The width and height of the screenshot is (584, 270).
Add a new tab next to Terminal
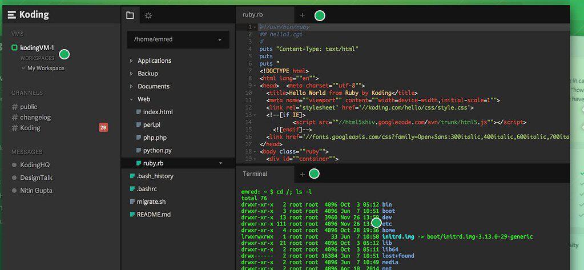[x=303, y=174]
